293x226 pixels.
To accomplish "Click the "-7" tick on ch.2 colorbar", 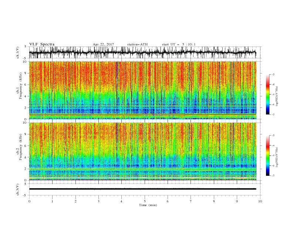I will tap(273, 176).
